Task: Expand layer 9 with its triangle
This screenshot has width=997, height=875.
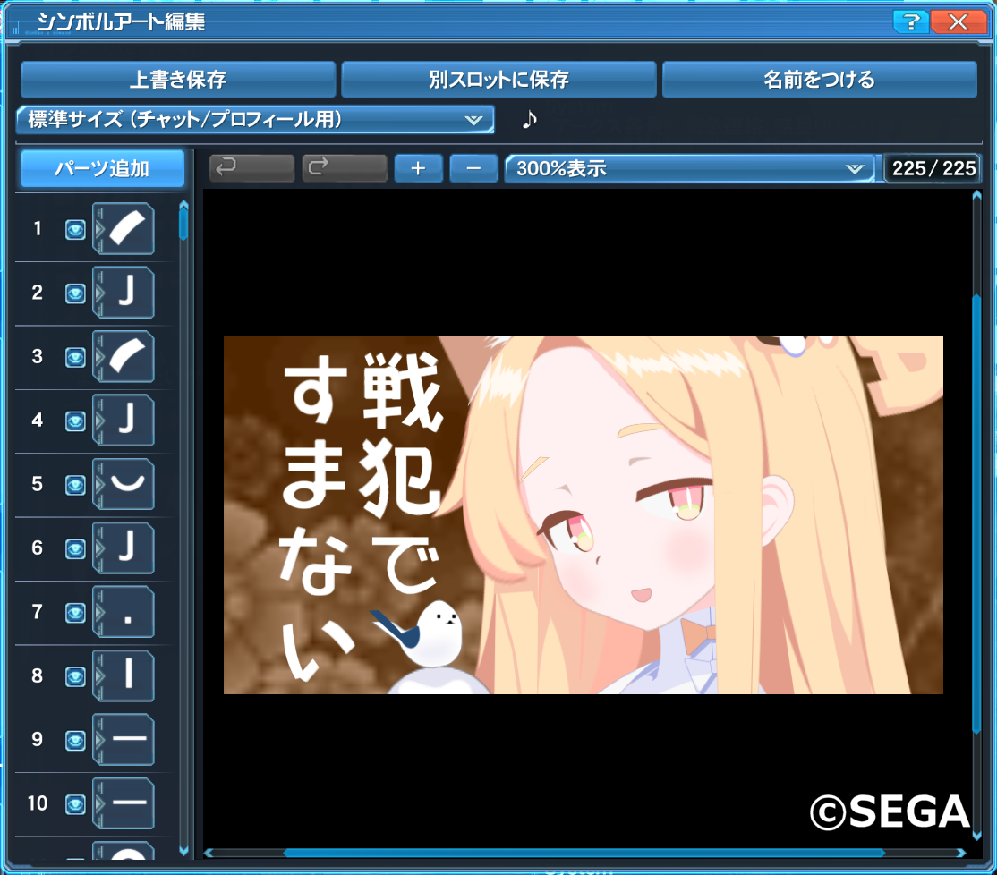Action: 99,740
